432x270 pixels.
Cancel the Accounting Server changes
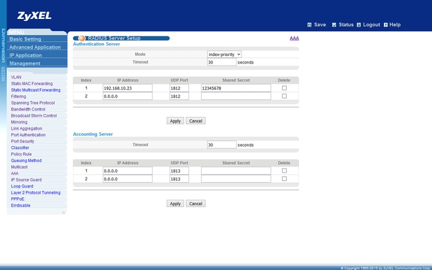click(x=196, y=204)
